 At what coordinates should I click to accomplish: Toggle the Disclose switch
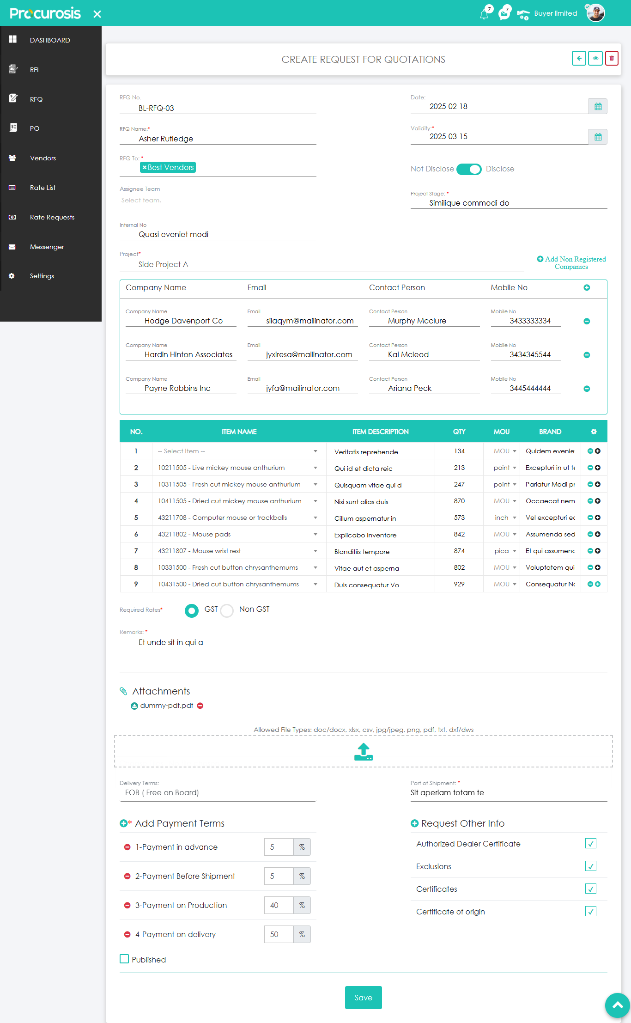click(x=469, y=169)
